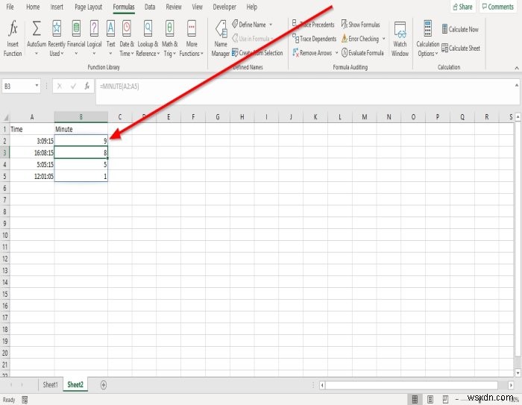Click the Name Box showing B3
The image size is (522, 405).
[x=18, y=87]
